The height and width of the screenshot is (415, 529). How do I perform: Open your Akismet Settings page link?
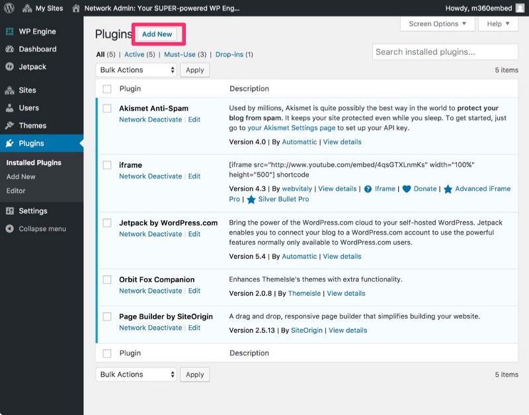tap(292, 128)
